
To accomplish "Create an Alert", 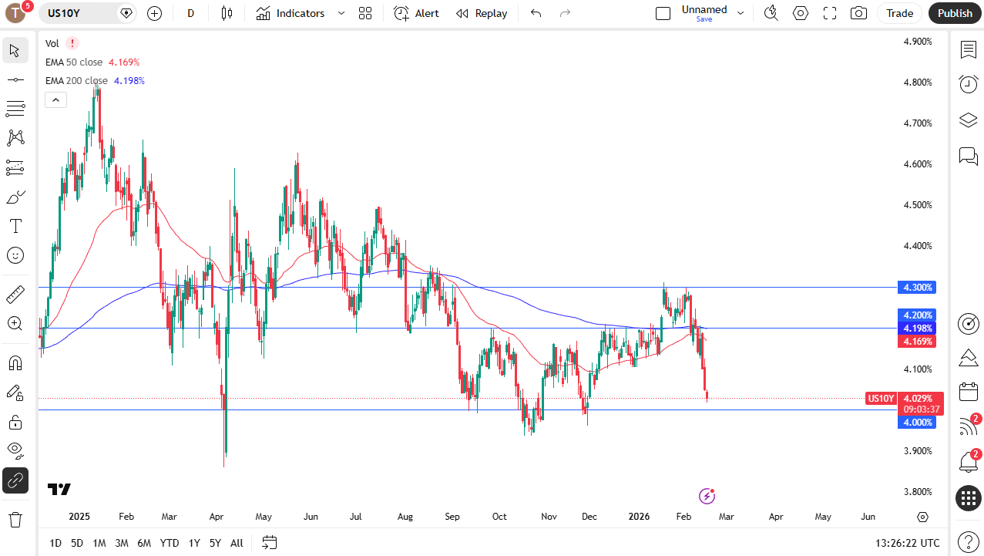I will coord(416,13).
